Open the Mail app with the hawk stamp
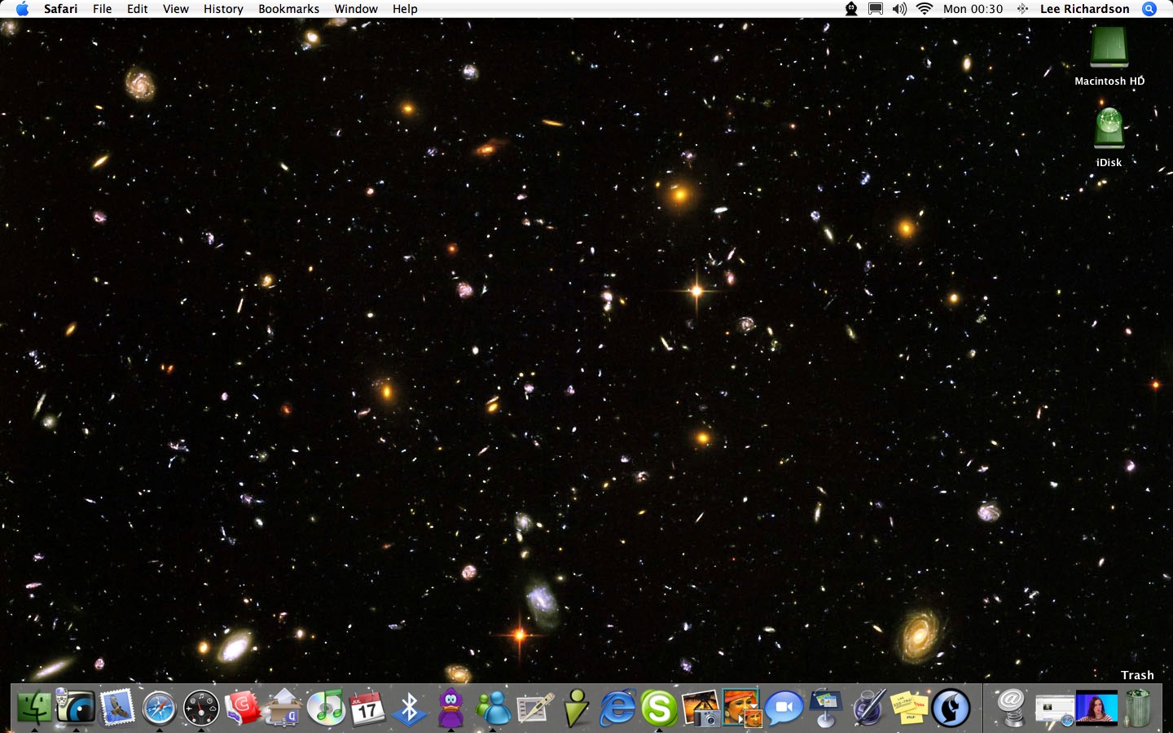Viewport: 1173px width, 733px height. click(117, 708)
